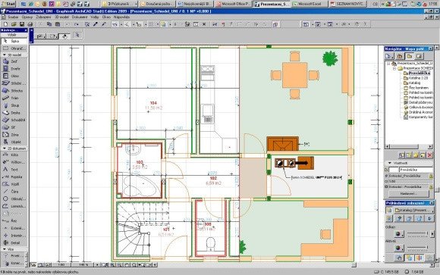Select the Okno (window) tool

(14, 76)
